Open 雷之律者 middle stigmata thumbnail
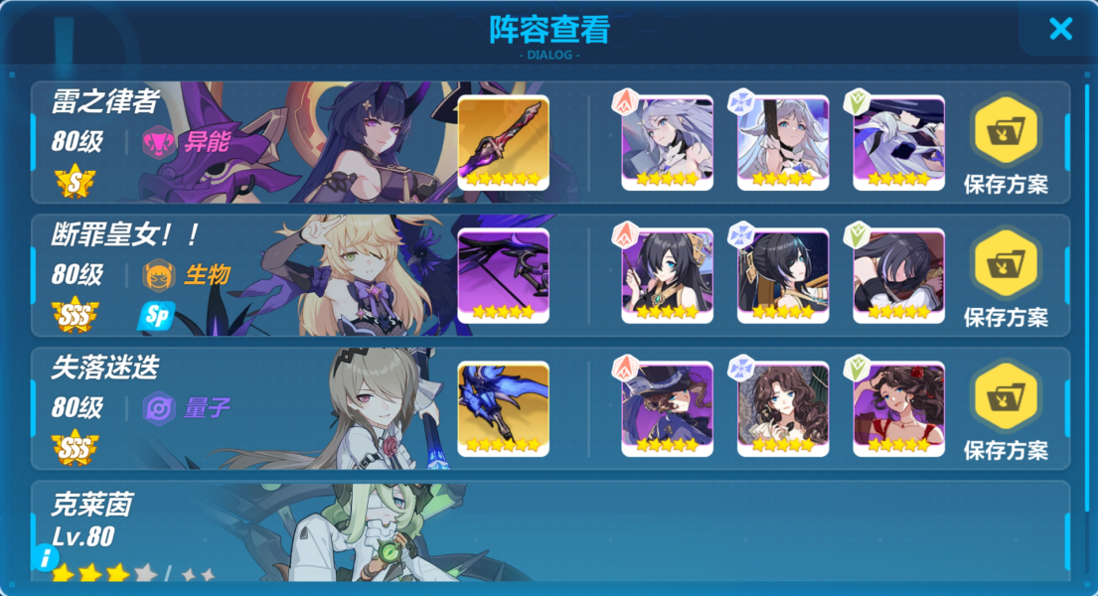The image size is (1098, 596). point(783,143)
